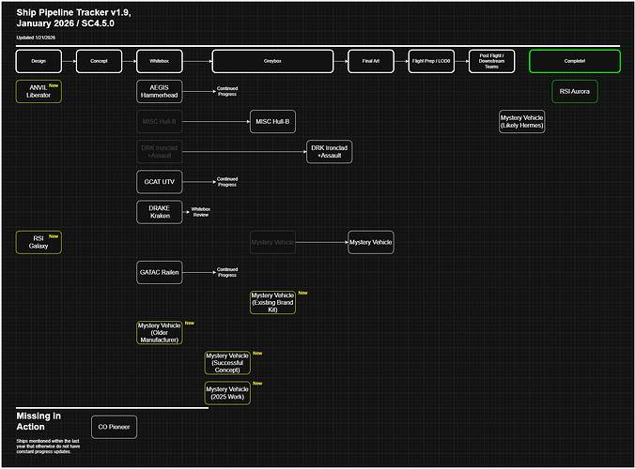
Task: Click the green RSI Aurora box
Action: tap(575, 92)
